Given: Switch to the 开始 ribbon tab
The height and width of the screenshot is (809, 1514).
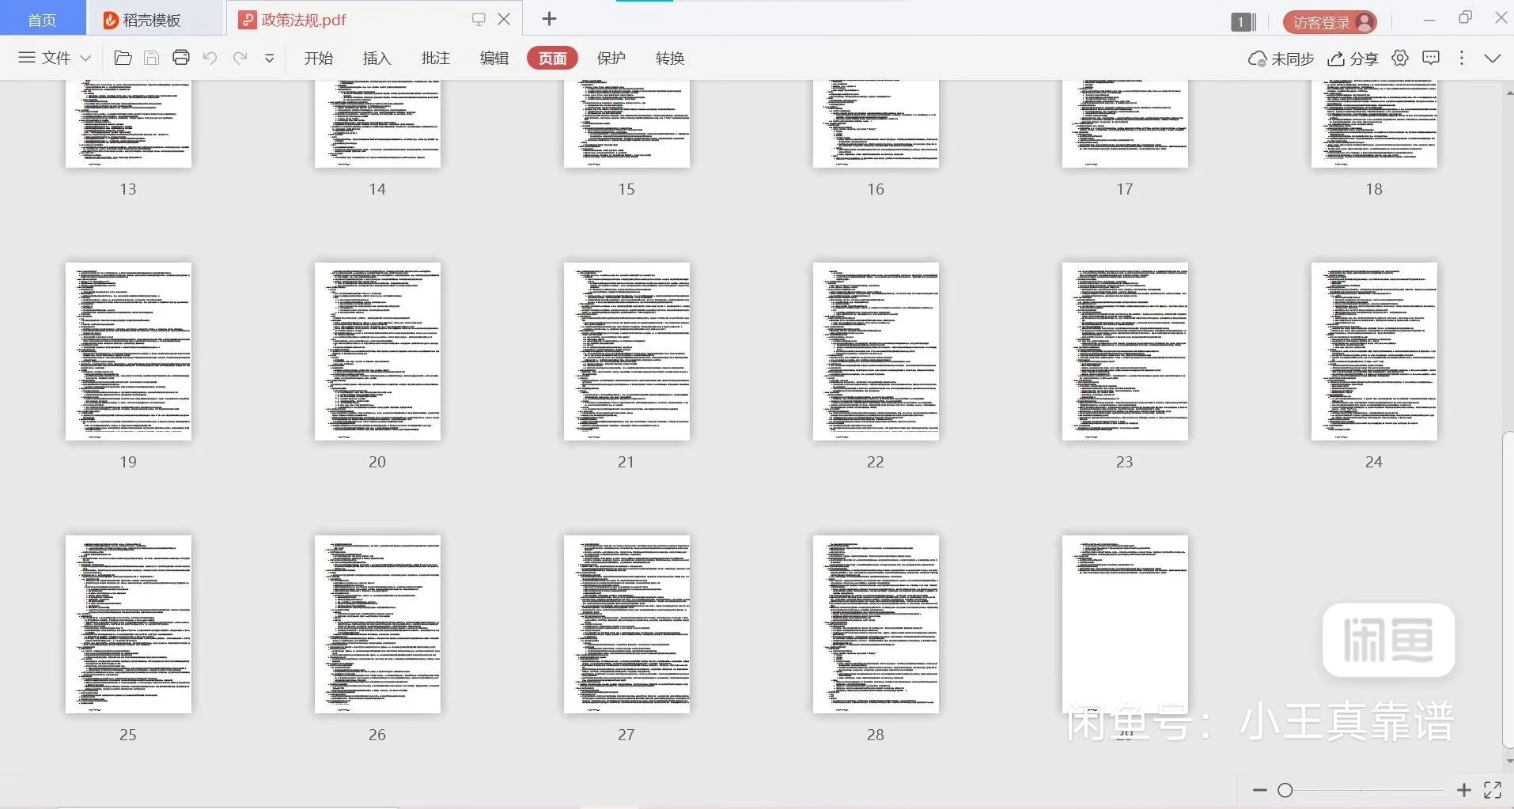Looking at the screenshot, I should tap(319, 58).
